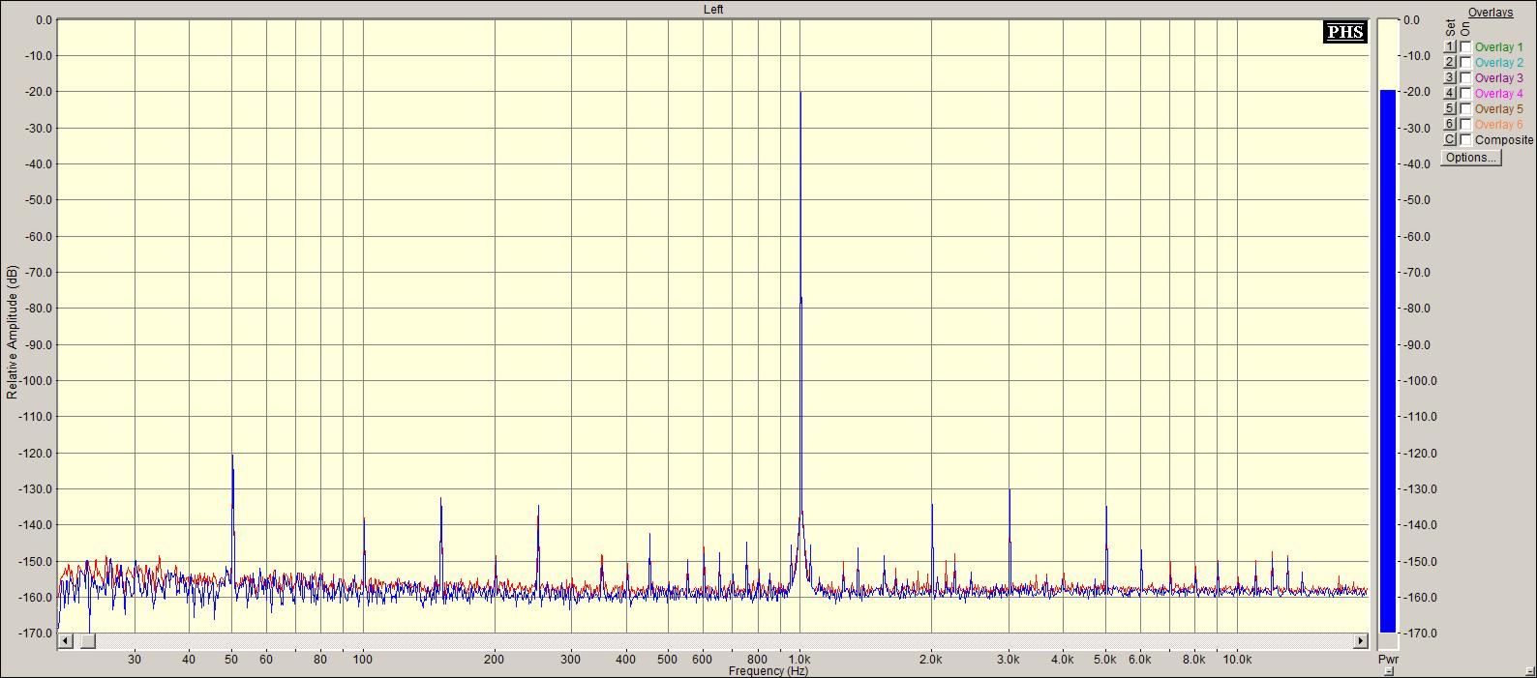This screenshot has width=1537, height=678.
Task: Turn on the Overlay 3 checkbox
Action: coord(1465,78)
